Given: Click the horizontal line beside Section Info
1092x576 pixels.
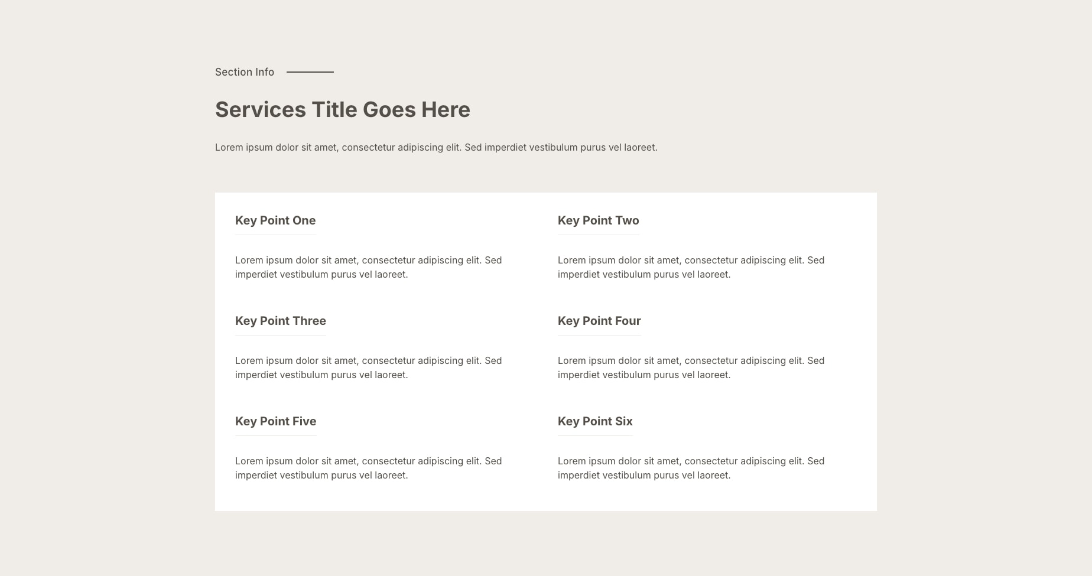Looking at the screenshot, I should click(310, 72).
